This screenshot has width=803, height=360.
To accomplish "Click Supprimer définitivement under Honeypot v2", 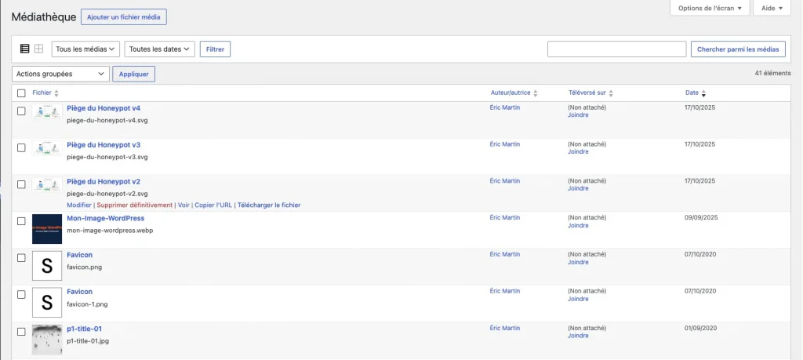I will click(x=135, y=205).
